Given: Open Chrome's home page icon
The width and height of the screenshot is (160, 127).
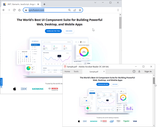Looking at the screenshot, I should click(x=19, y=10).
